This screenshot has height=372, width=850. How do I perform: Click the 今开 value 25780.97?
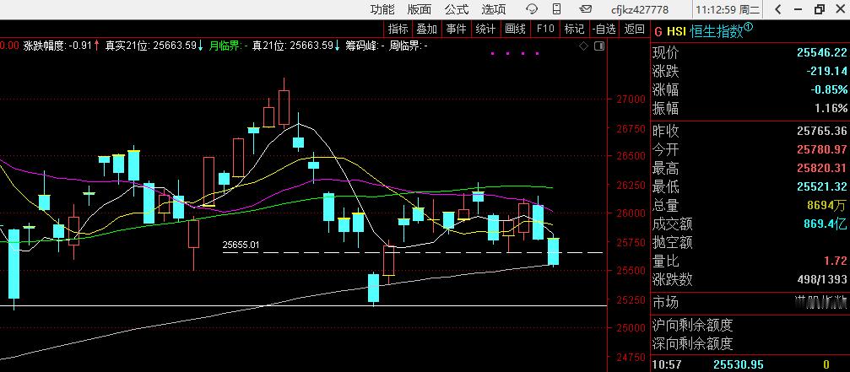822,149
